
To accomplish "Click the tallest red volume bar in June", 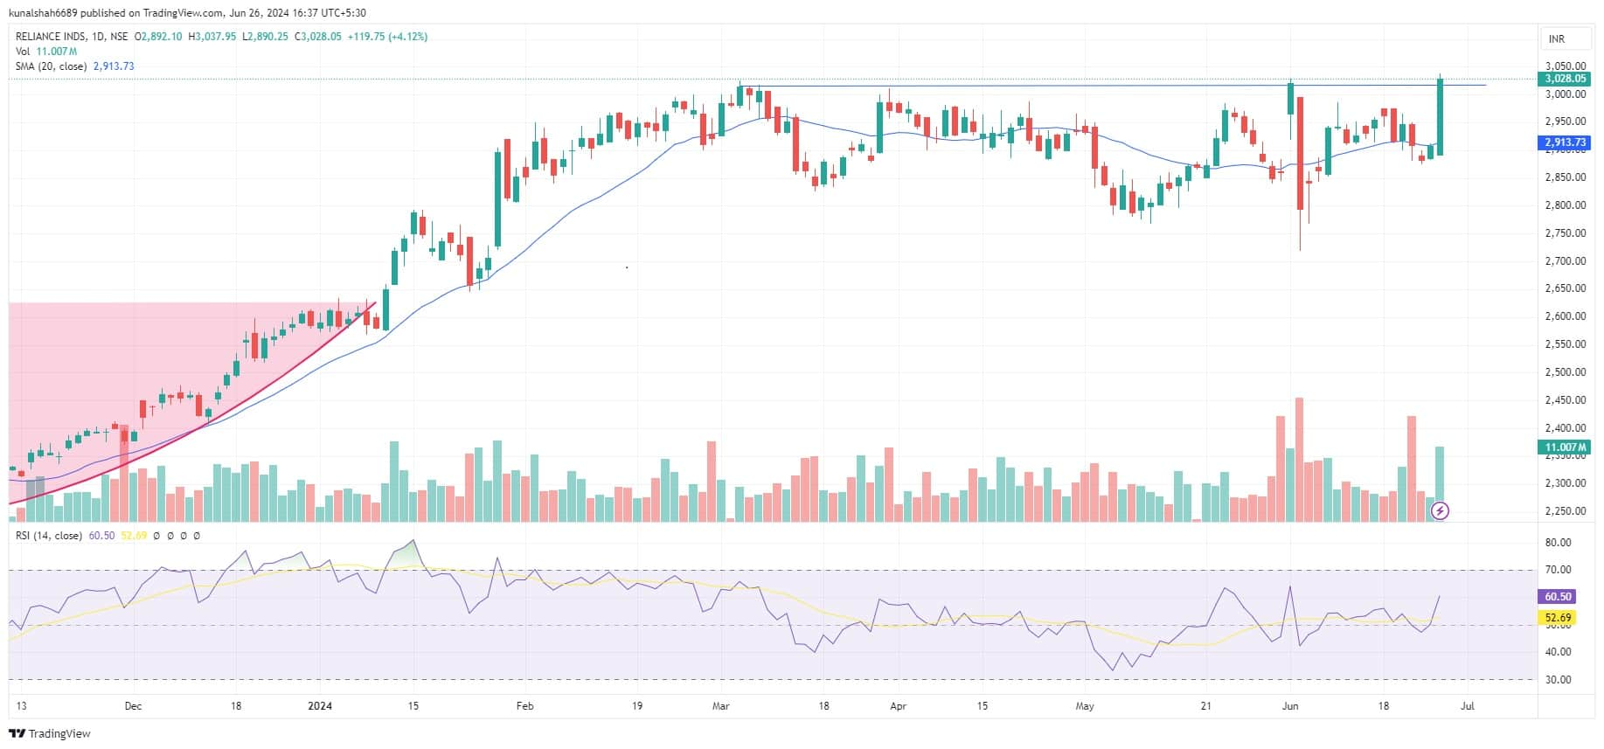I will 1299,460.
